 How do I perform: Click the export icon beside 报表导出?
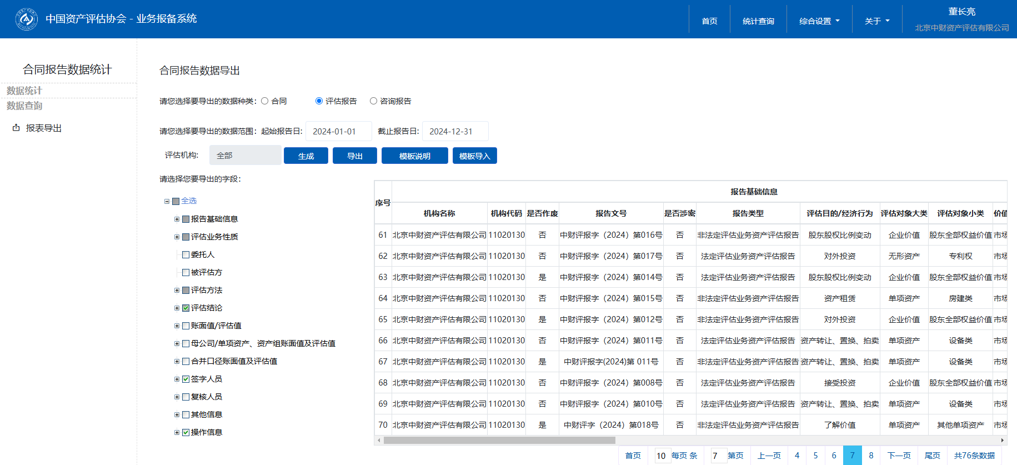click(x=16, y=128)
